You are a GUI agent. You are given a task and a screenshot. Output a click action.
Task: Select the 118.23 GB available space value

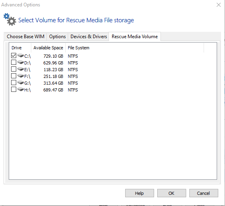click(53, 70)
